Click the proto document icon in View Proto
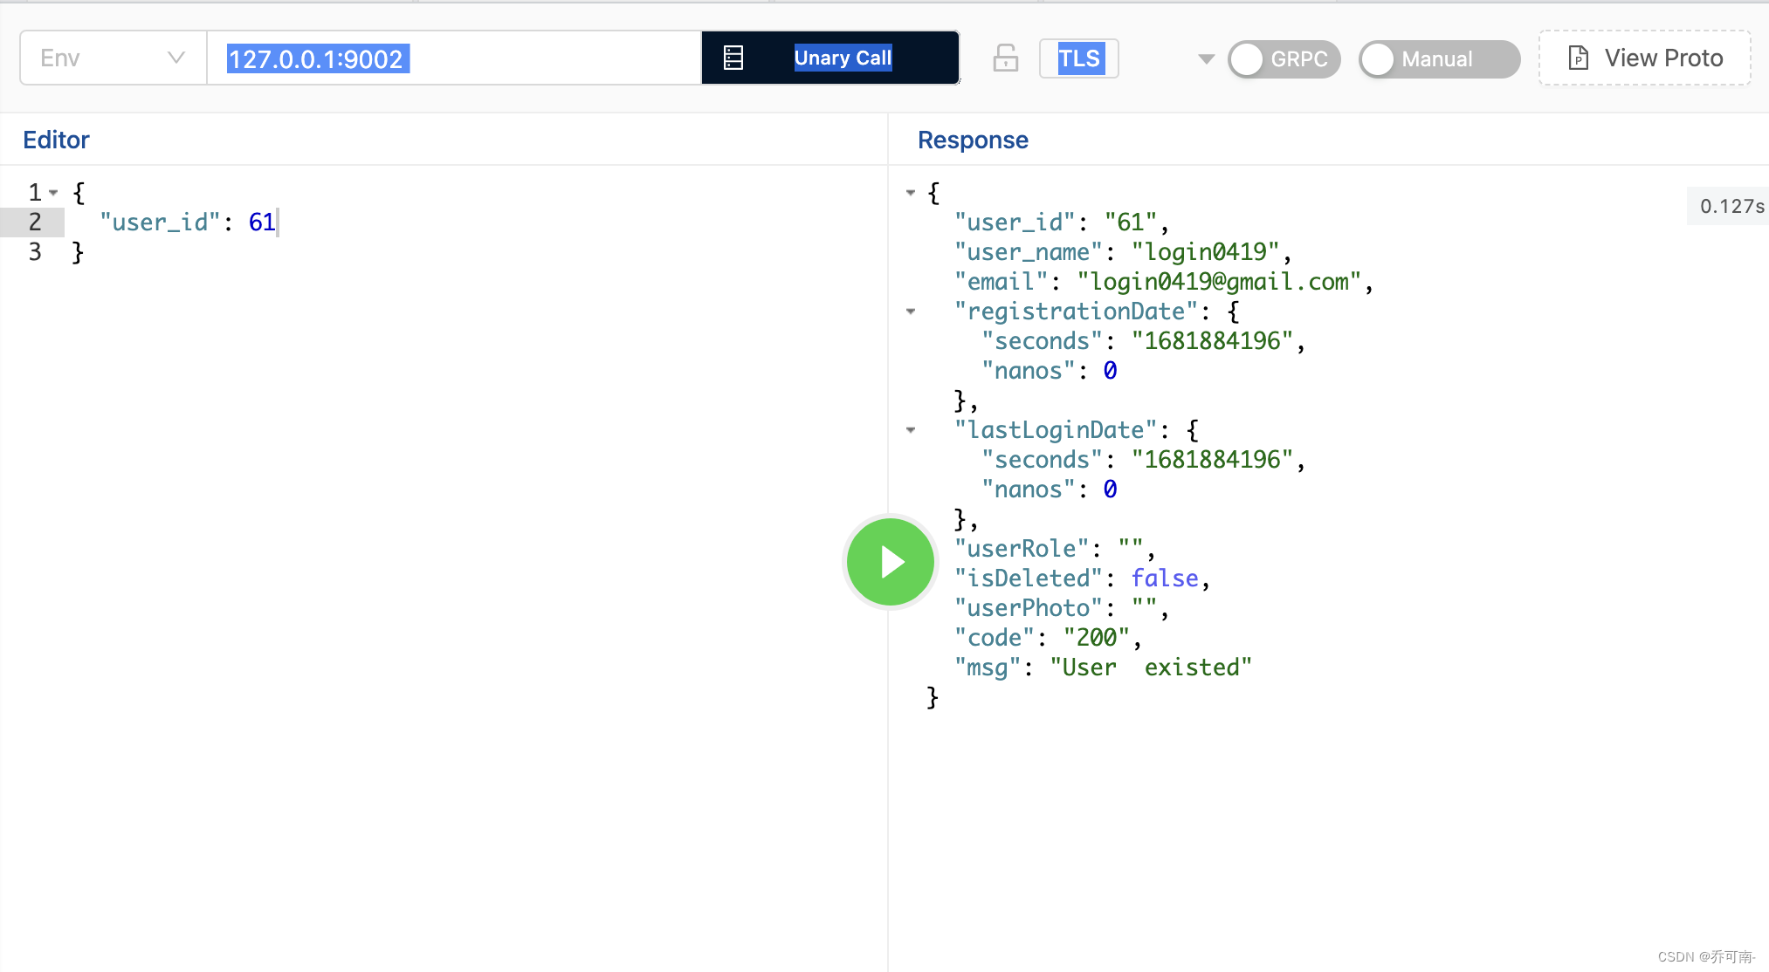The image size is (1769, 972). (x=1578, y=58)
